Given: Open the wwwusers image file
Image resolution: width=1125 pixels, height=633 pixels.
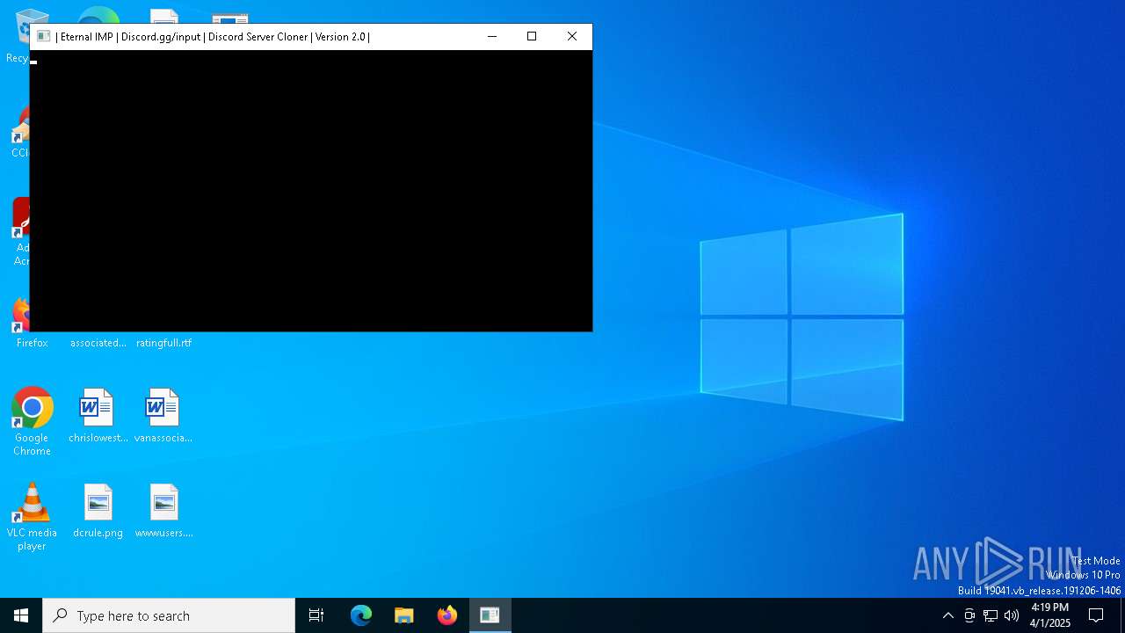Looking at the screenshot, I should pos(163,511).
